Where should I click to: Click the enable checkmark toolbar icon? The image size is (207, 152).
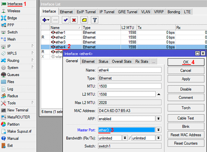pyautogui.click(x=66, y=20)
